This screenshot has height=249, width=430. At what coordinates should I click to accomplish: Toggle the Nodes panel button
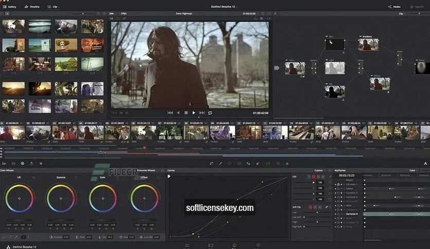coord(395,7)
